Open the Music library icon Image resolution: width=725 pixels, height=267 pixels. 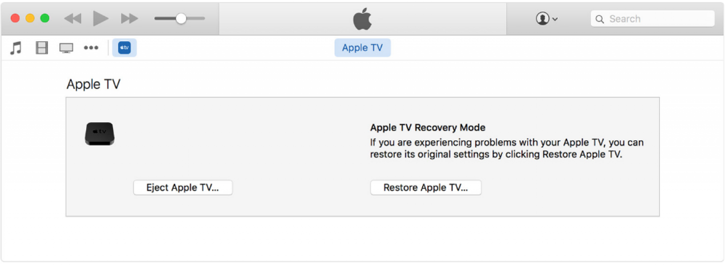[16, 48]
